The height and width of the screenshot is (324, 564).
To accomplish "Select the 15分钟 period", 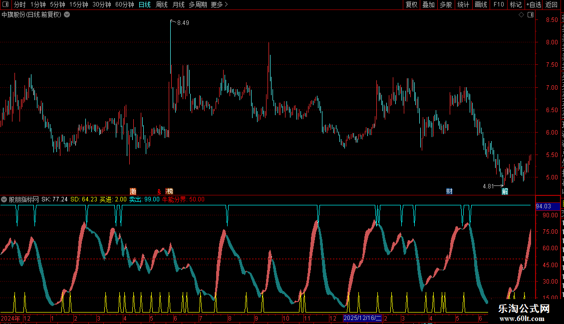I will [79, 4].
